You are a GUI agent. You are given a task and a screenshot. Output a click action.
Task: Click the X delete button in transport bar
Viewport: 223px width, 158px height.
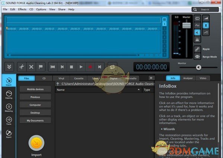[31, 67]
